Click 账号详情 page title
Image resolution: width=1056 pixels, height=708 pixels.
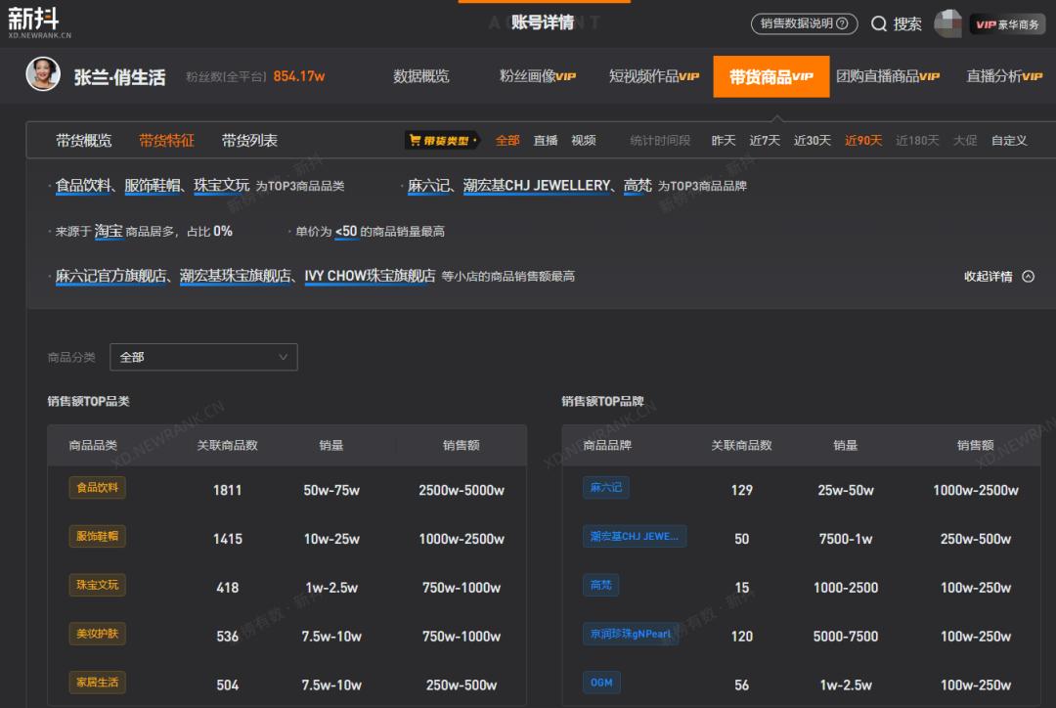pos(543,22)
